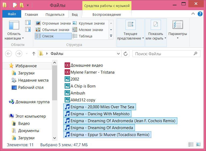This screenshot has height=151, width=206.
Task: Choose Крупные значки view
Action: tap(89, 23)
